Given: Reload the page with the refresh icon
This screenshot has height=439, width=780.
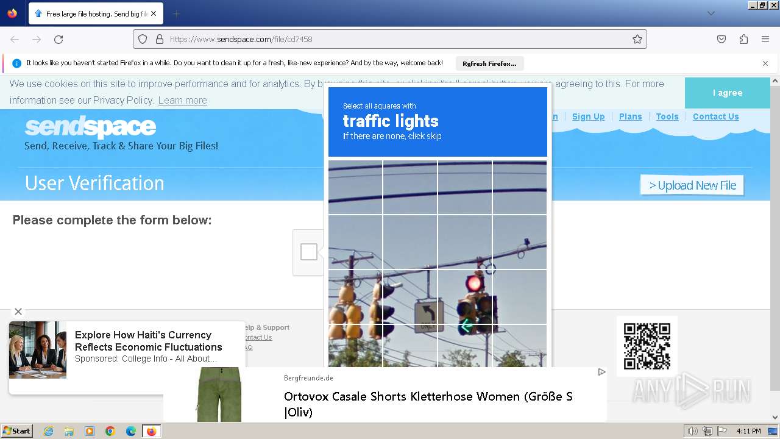Looking at the screenshot, I should point(58,39).
